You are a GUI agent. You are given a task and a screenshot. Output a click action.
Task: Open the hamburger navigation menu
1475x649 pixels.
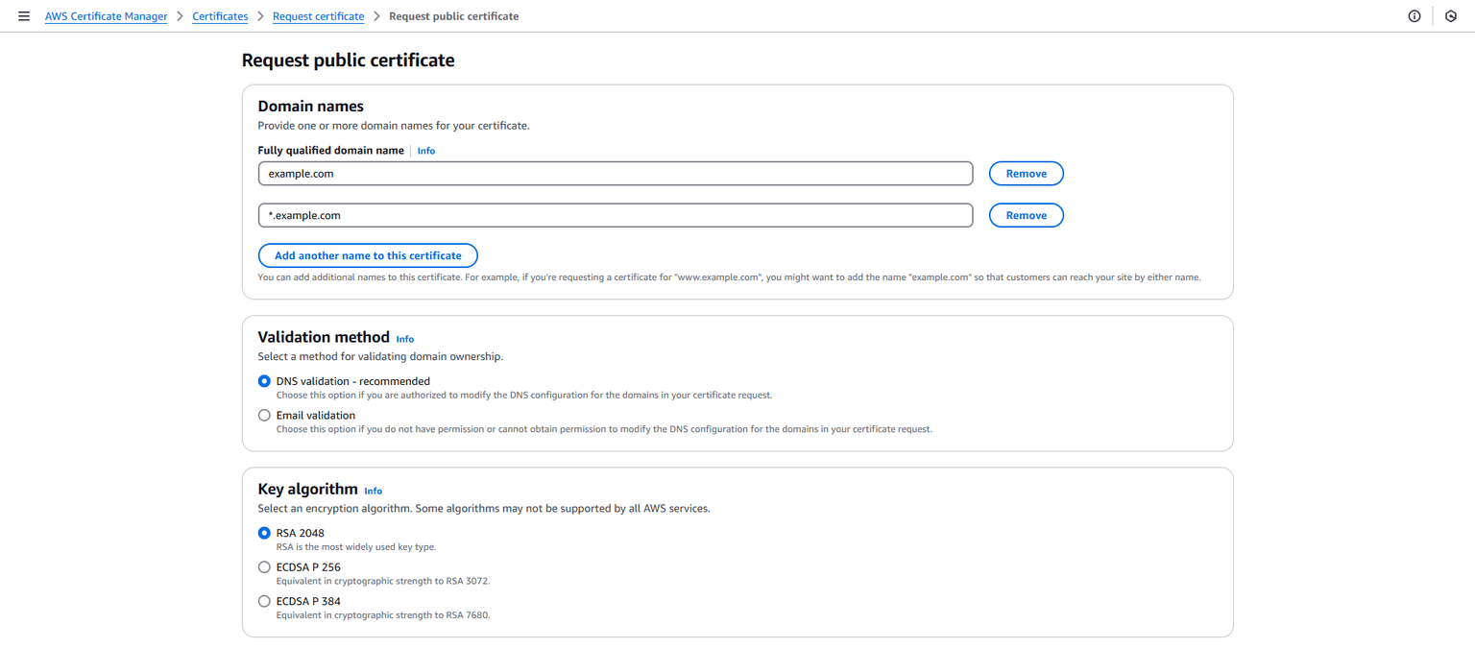(24, 16)
